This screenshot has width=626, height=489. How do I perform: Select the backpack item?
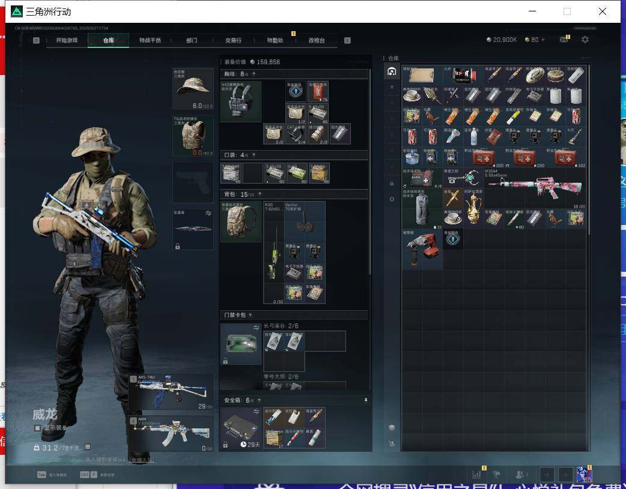(241, 222)
